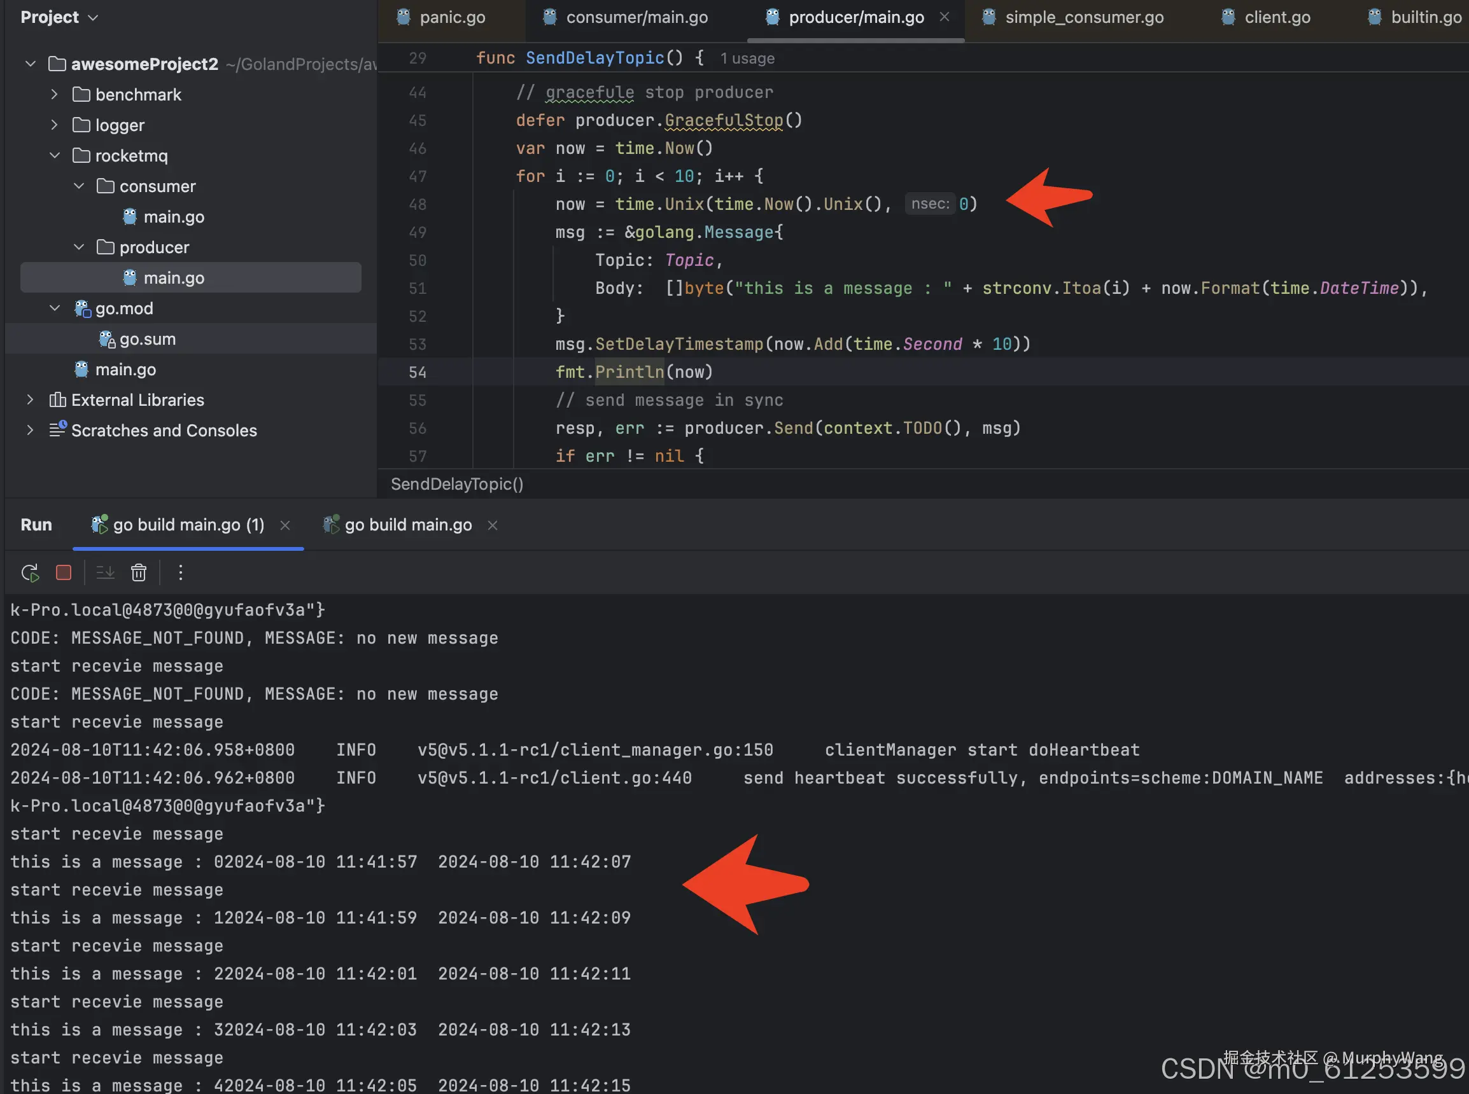
Task: Select go.sum in project tree
Action: (147, 339)
